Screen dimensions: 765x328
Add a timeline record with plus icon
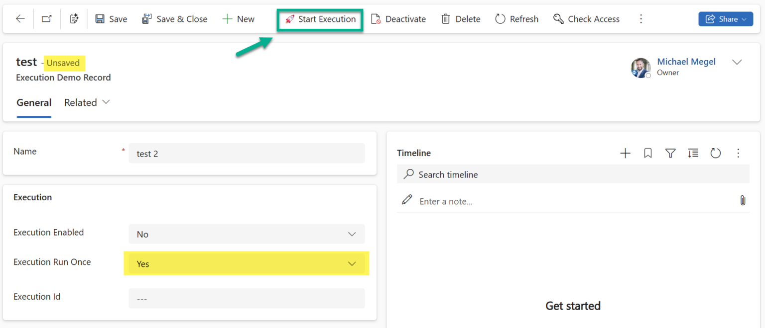click(625, 153)
